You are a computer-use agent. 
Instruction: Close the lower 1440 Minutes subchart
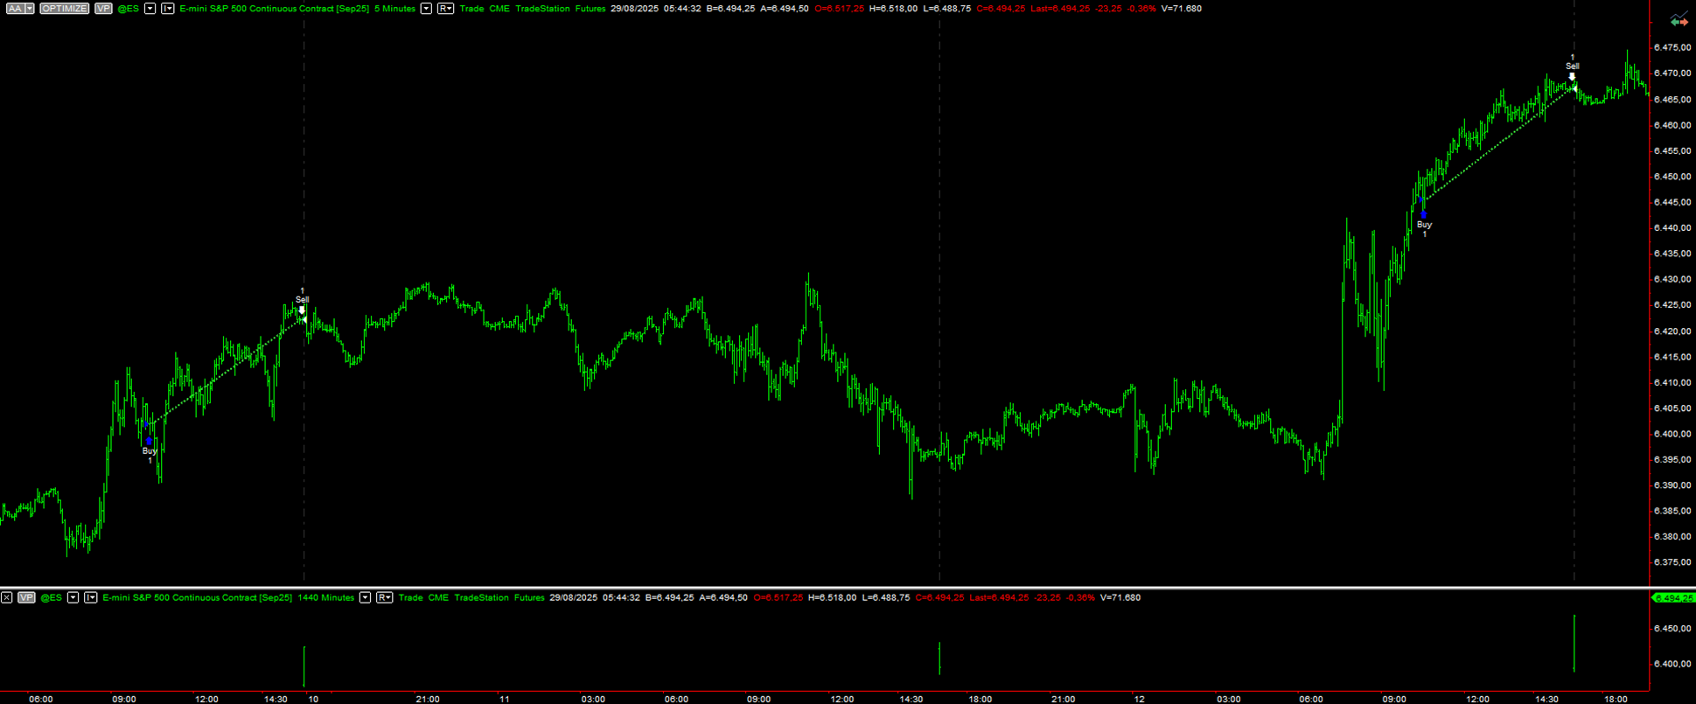7,597
